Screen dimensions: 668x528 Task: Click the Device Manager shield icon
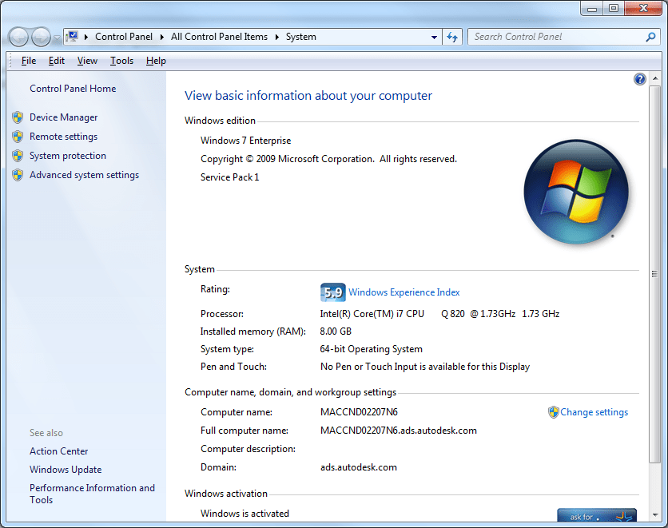click(18, 117)
